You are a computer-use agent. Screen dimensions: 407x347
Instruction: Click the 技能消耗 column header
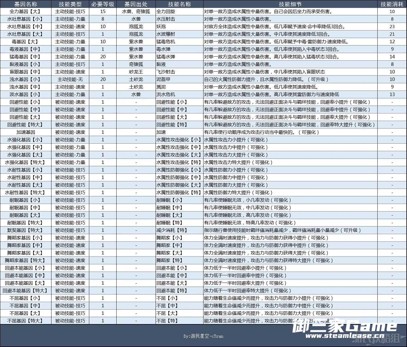click(x=392, y=4)
